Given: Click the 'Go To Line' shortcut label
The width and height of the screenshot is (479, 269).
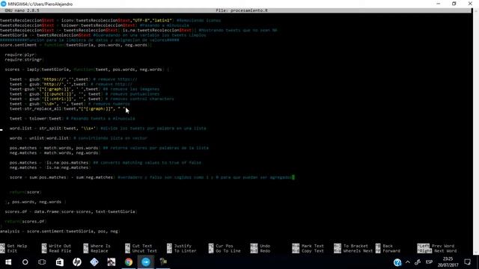Looking at the screenshot, I should [228, 251].
